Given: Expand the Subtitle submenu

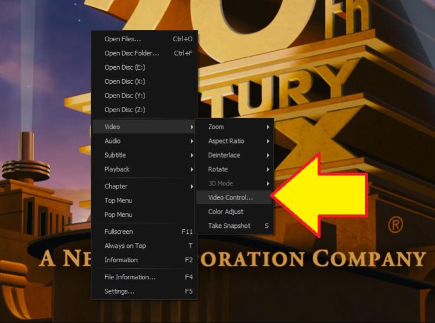Looking at the screenshot, I should coord(144,155).
